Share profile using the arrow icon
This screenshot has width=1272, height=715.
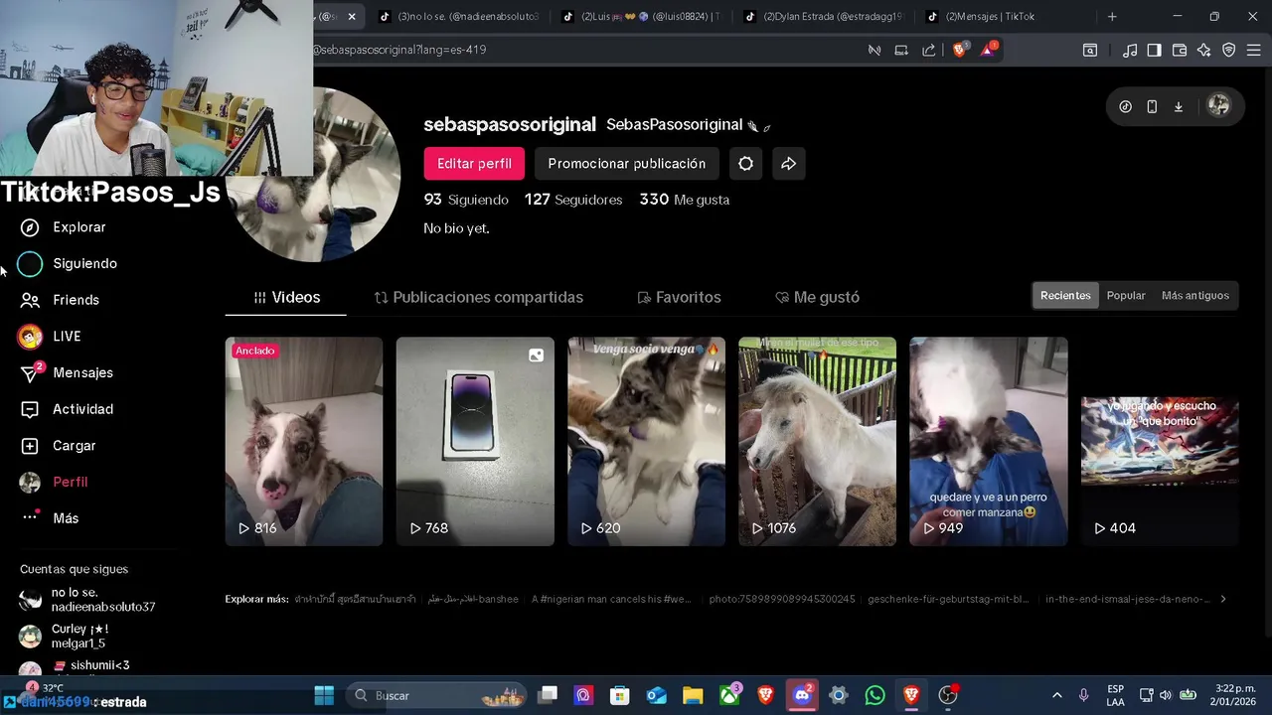pos(788,164)
